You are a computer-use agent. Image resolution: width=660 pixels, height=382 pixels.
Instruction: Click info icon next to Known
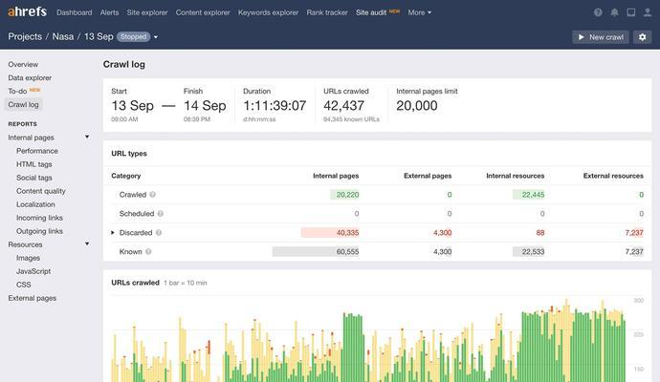(149, 252)
